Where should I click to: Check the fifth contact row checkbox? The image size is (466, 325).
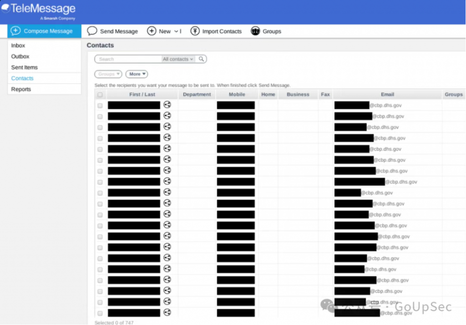pyautogui.click(x=100, y=149)
